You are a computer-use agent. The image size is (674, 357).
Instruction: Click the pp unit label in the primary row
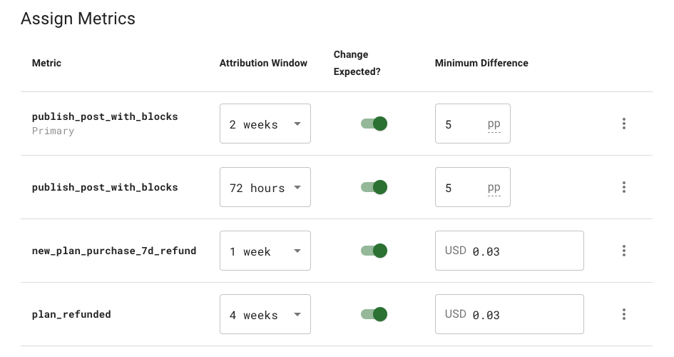click(x=494, y=124)
